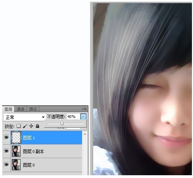Select the 图层 0 layer name

pyautogui.click(x=29, y=165)
